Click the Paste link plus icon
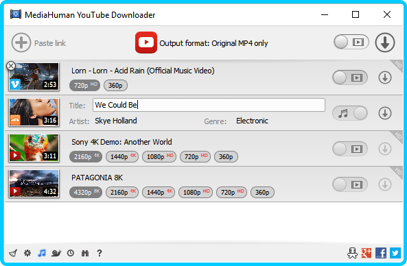407x266 pixels. pos(21,43)
